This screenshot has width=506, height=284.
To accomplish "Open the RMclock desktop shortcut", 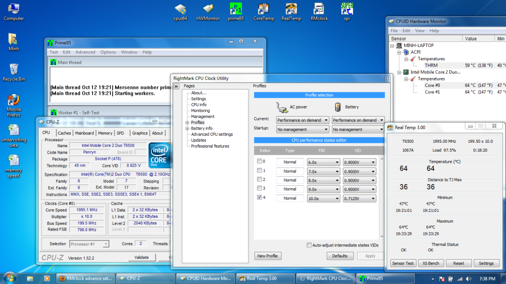I will click(319, 12).
